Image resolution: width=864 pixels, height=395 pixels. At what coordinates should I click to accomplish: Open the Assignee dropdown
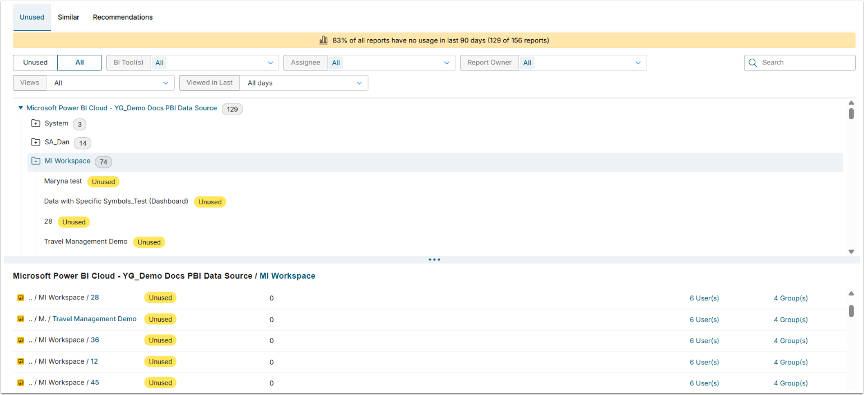[370, 63]
